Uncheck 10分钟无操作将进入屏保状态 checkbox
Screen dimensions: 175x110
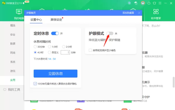tap(35, 84)
